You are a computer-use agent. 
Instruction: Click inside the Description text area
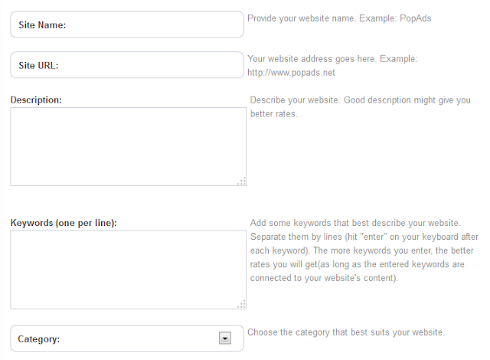pyautogui.click(x=126, y=146)
